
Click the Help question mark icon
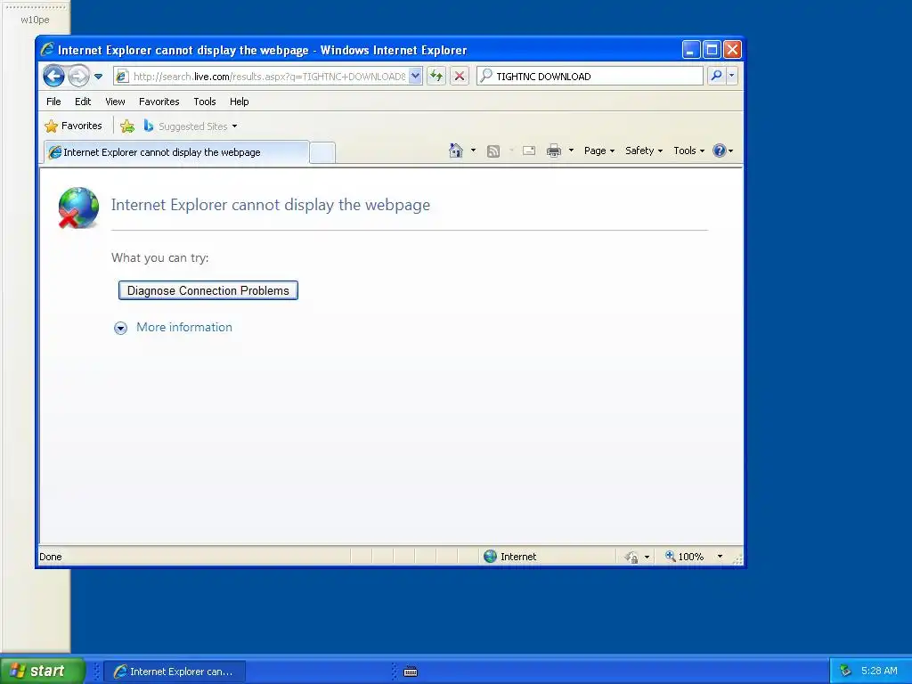point(720,151)
